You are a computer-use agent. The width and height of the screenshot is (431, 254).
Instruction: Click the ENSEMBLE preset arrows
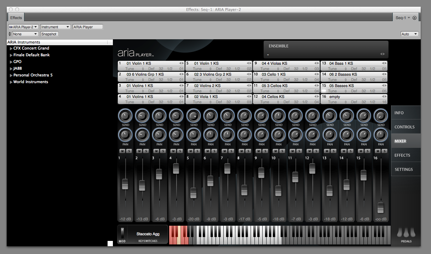coord(382,54)
